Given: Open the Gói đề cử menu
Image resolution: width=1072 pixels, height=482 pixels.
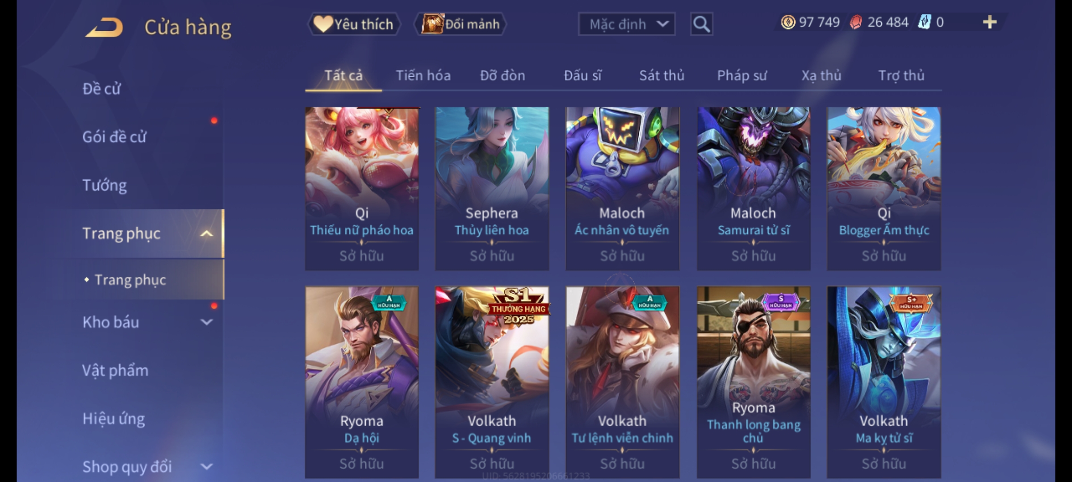Looking at the screenshot, I should pos(114,137).
